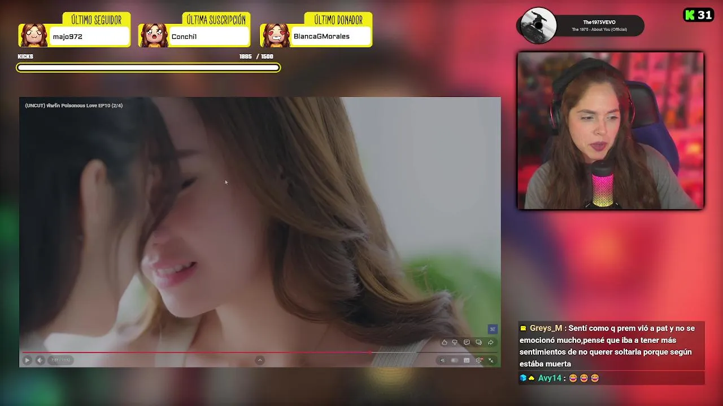Click the KICKS goal progress bar
This screenshot has width=723, height=406.
(x=148, y=68)
